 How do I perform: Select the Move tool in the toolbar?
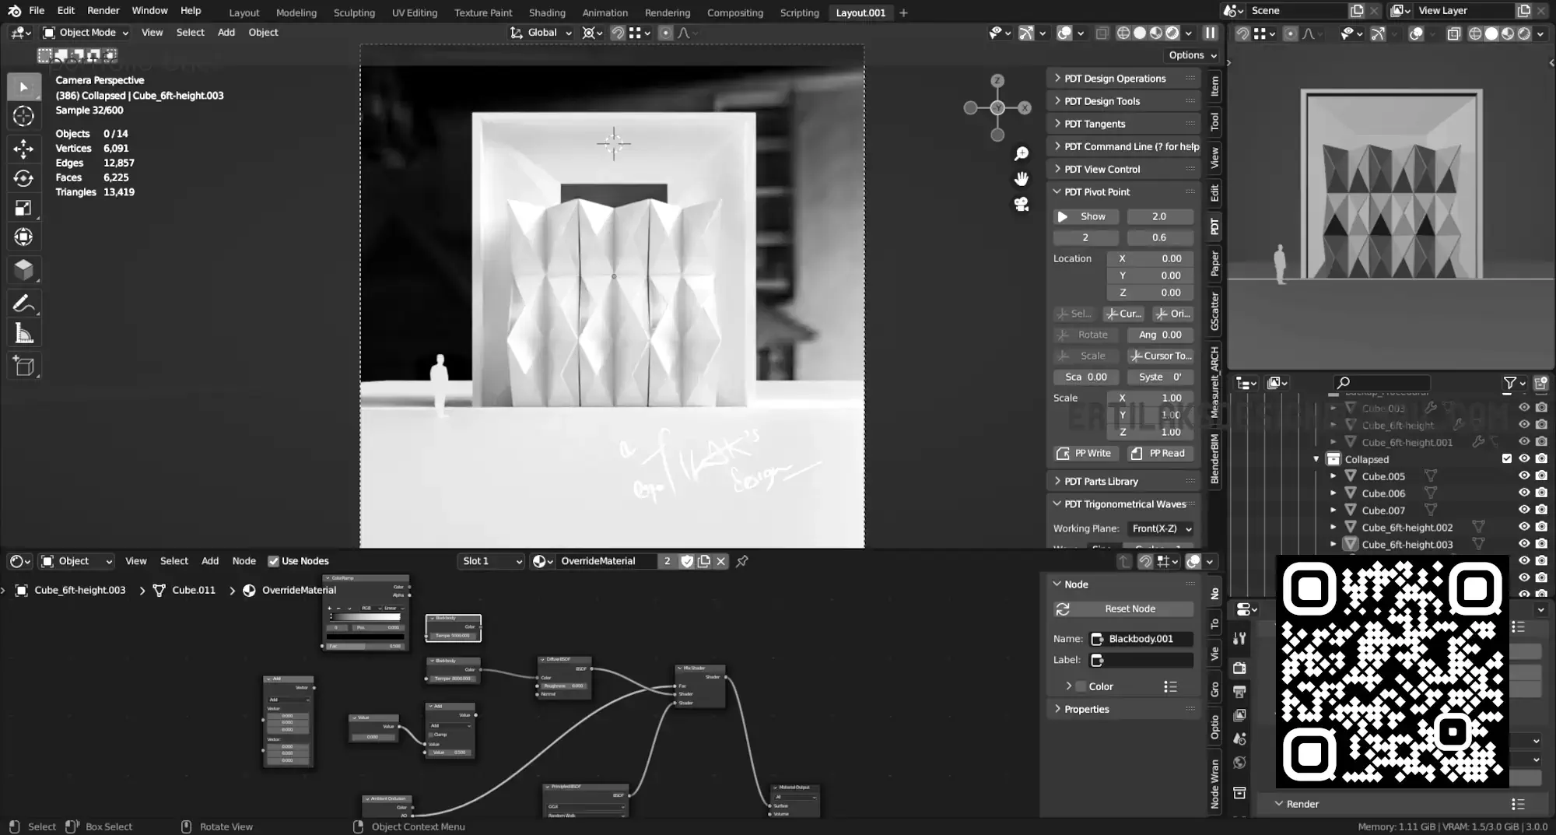(x=23, y=148)
